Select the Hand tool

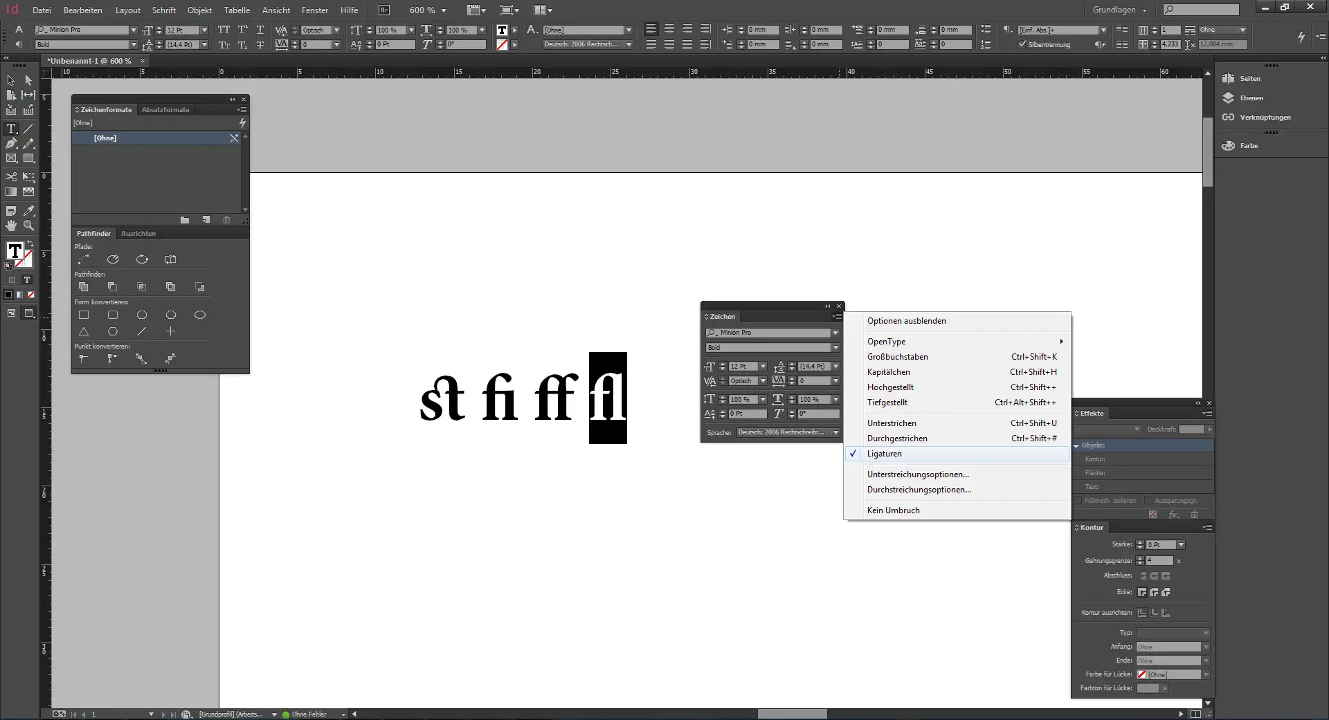[x=11, y=225]
